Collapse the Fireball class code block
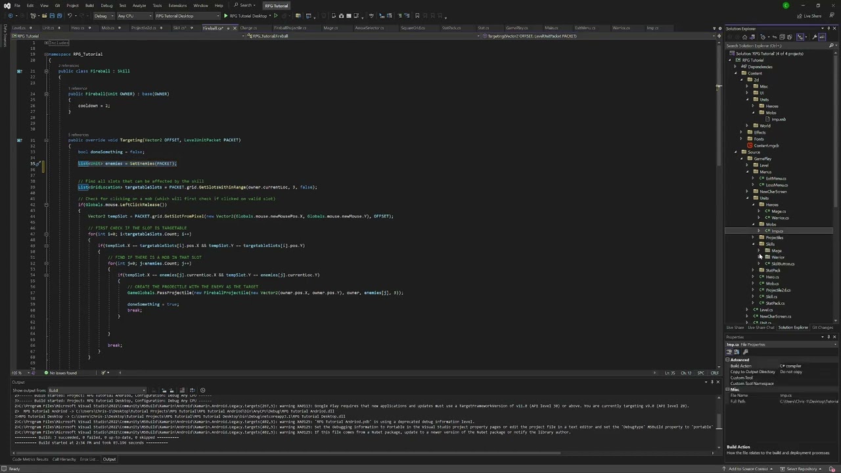The height and width of the screenshot is (473, 841). point(46,71)
